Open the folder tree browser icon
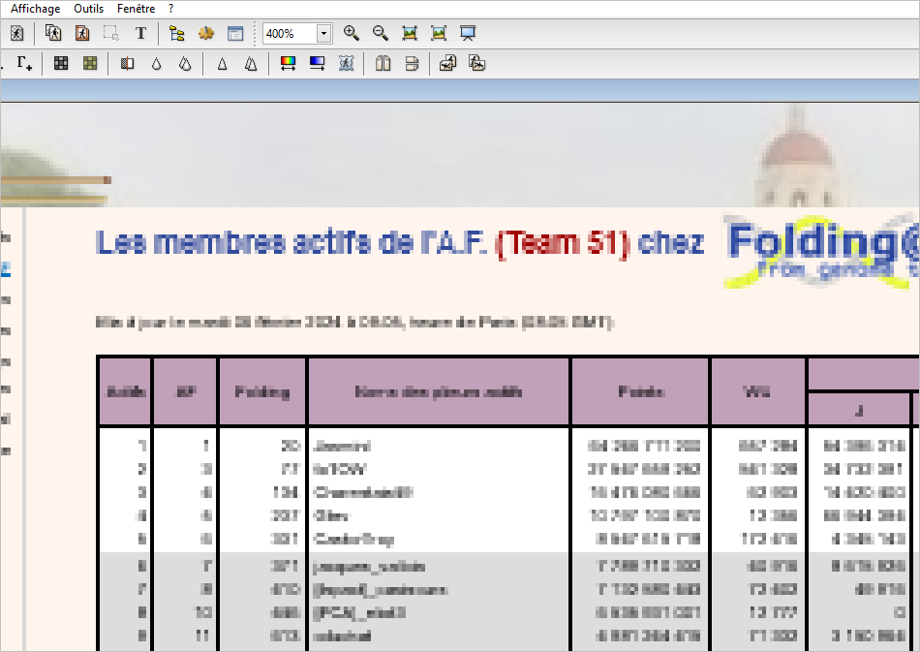Screen dimensions: 920x652 click(x=176, y=33)
